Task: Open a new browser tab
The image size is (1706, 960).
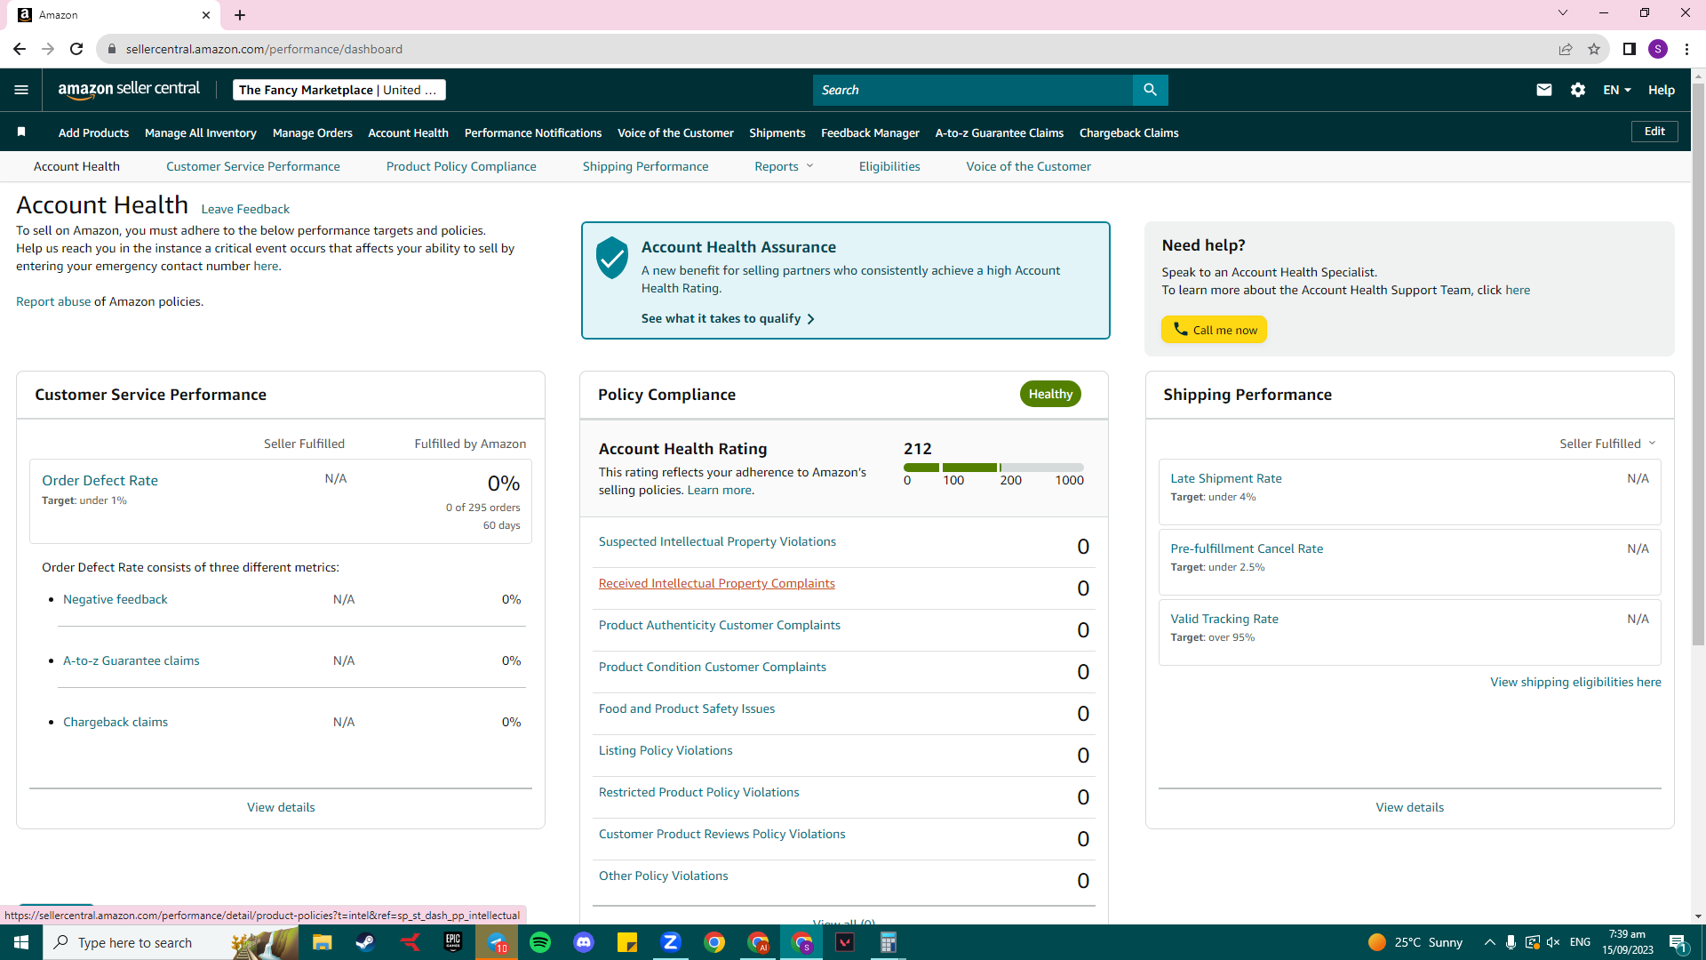Action: [240, 15]
